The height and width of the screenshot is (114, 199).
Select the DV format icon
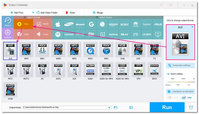[42, 70]
